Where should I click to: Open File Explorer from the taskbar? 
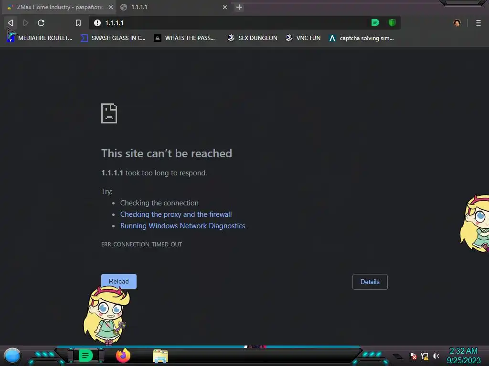pyautogui.click(x=160, y=356)
